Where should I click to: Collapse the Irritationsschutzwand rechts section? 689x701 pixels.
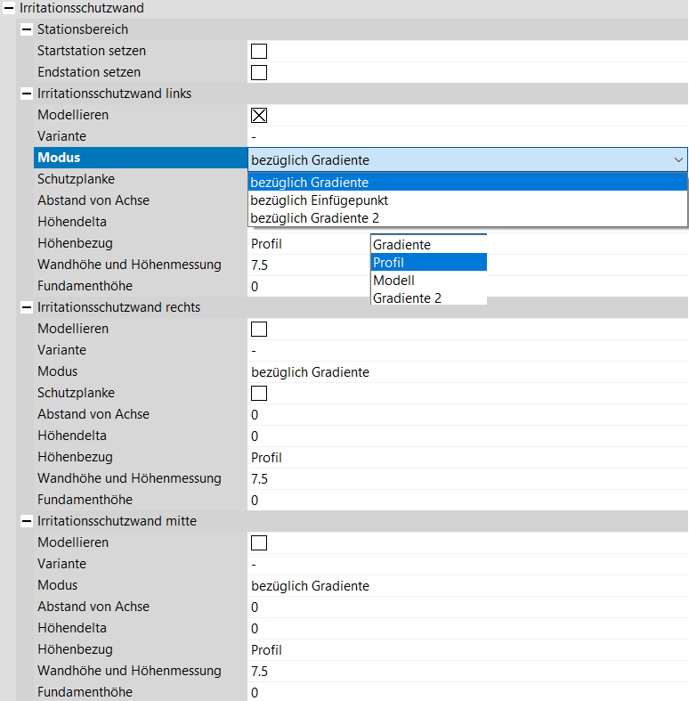tap(27, 307)
